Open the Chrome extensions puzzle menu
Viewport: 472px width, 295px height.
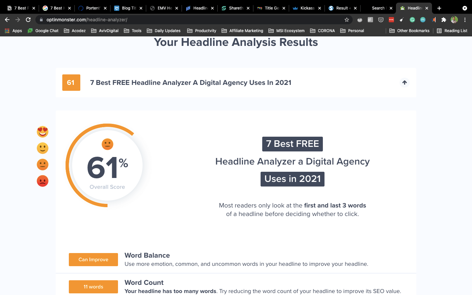[x=443, y=20]
